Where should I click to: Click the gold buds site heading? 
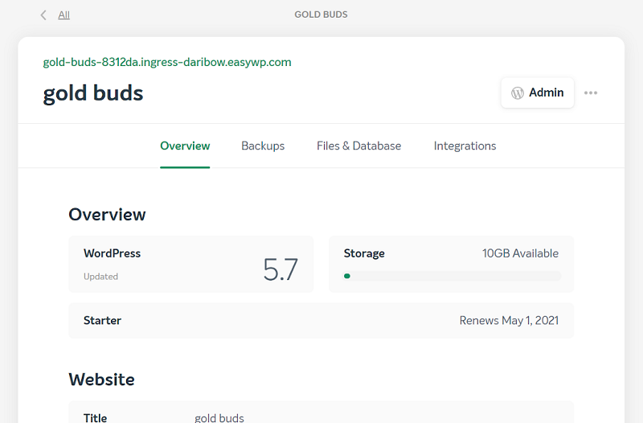click(93, 93)
